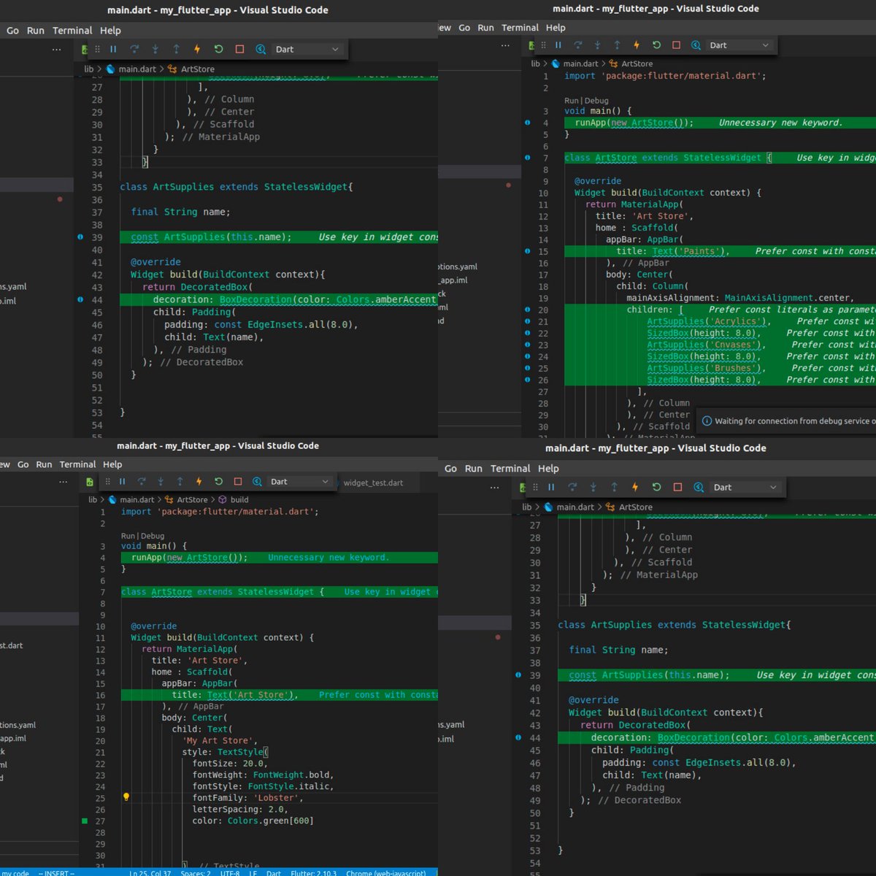Click the Run code lens in the top-right window
Viewport: 876px width, 876px height.
(x=571, y=101)
